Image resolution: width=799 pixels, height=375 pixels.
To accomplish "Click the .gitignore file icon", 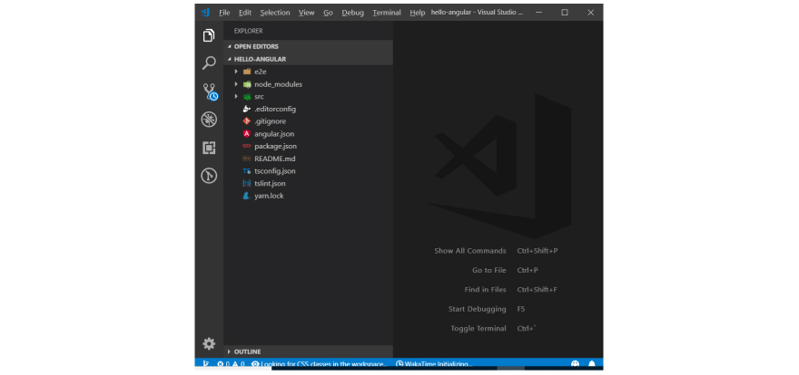I will coord(247,121).
